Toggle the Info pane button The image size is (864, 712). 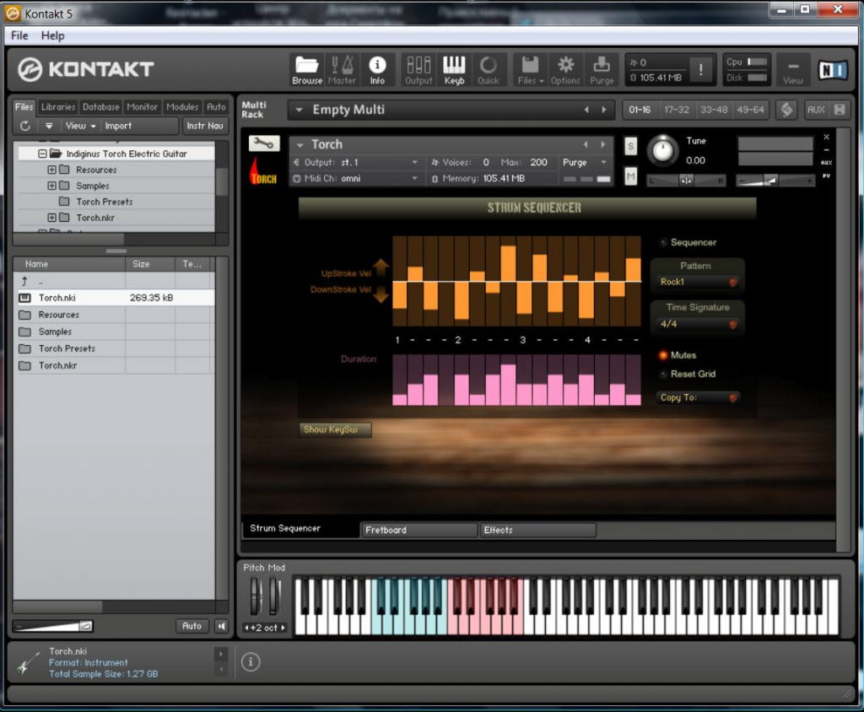coord(377,70)
